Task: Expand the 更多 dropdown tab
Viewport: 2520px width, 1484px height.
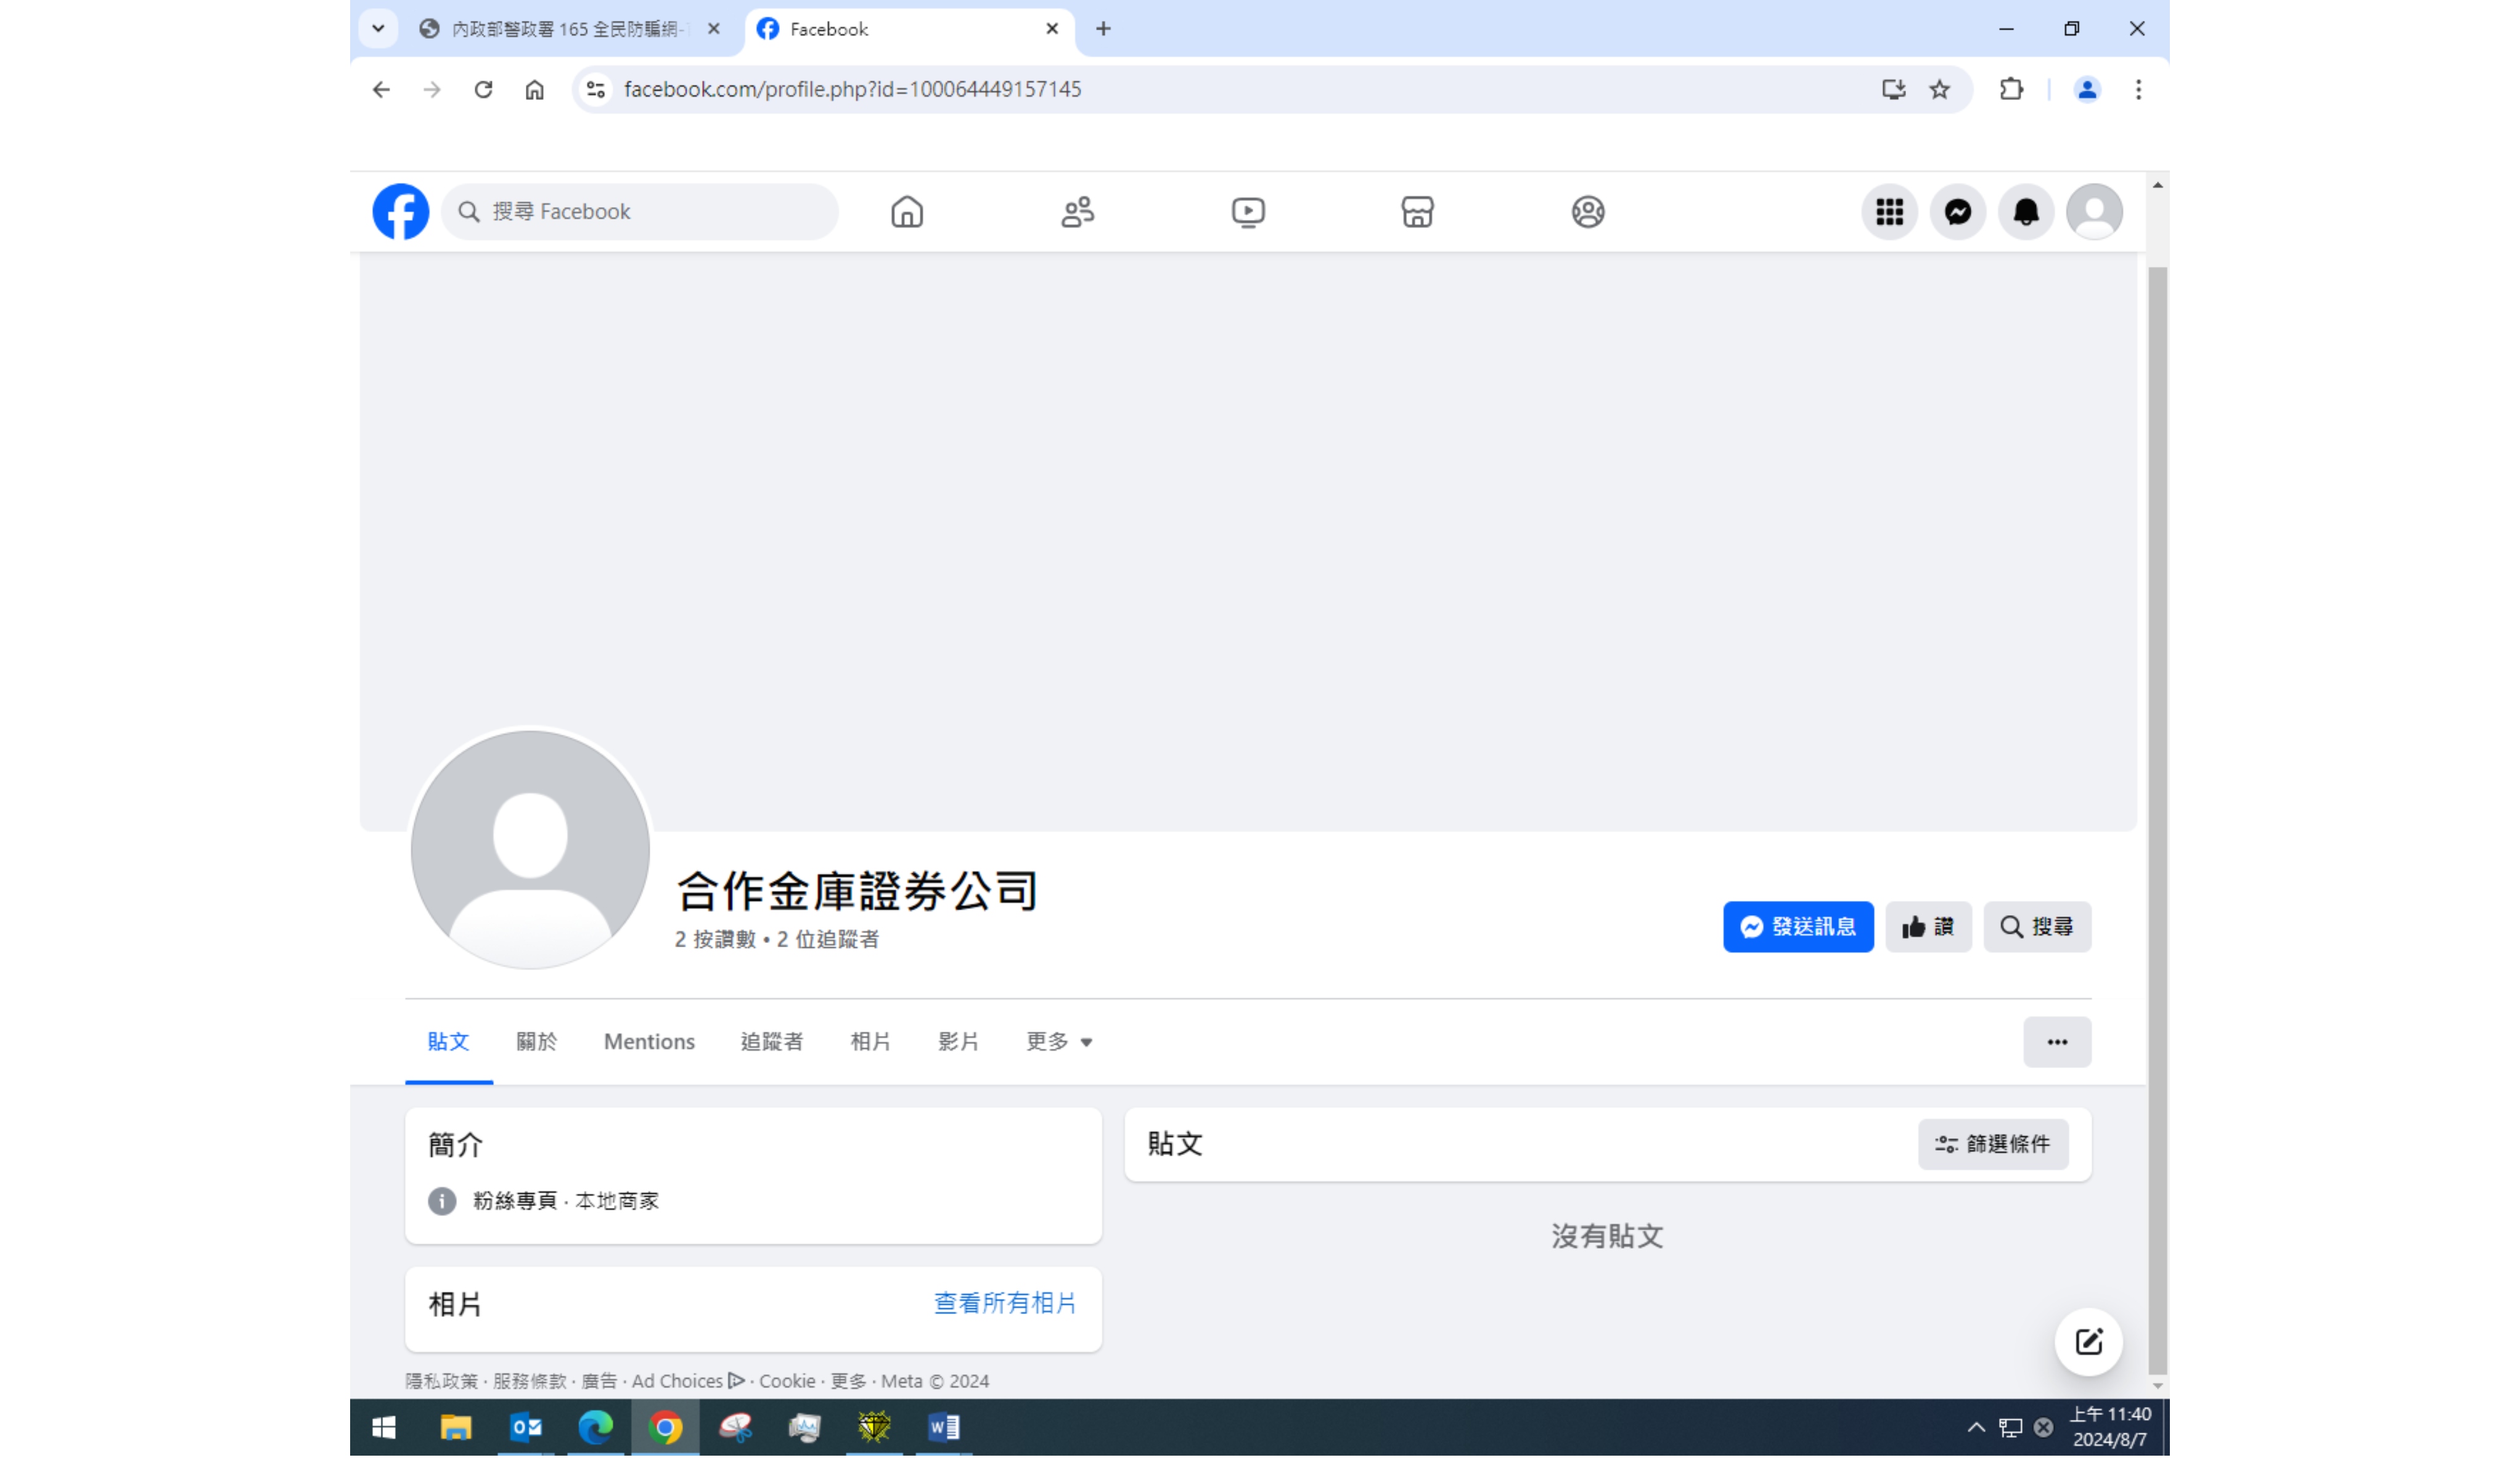Action: 1058,1042
